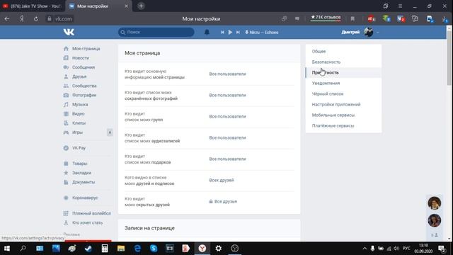Change who sees сохранённых фотографий setting
This screenshot has height=255, width=453.
click(x=228, y=95)
